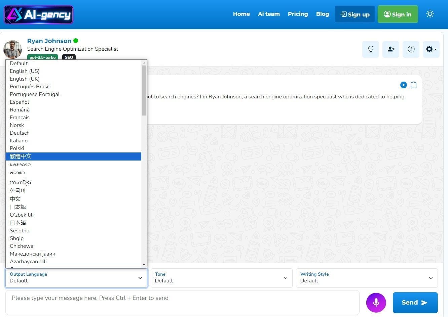Screen dimensions: 448x317
Task: Expand the Tone dropdown
Action: coord(222,278)
